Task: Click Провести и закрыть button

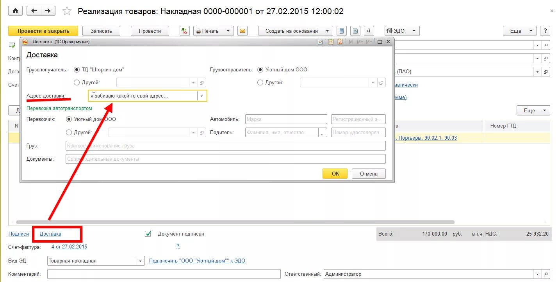Action: point(43,31)
